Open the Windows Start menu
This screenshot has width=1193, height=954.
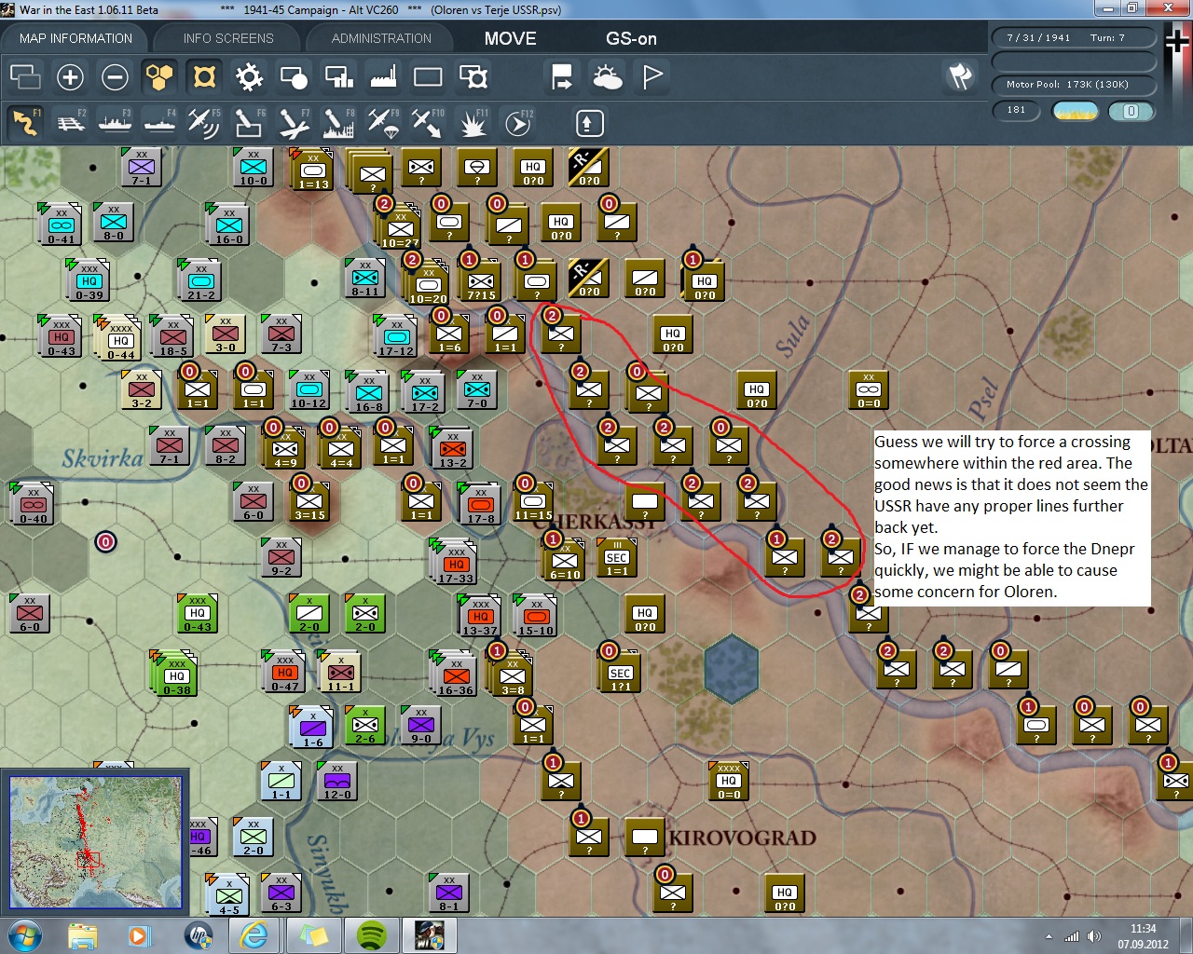pyautogui.click(x=23, y=934)
